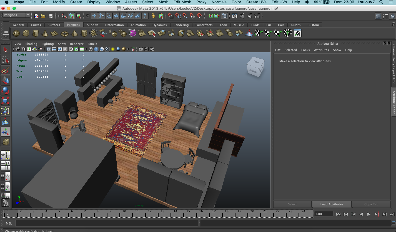Select the Lasso tool in the toolbox
Viewport: 396px width, 232px height.
tap(5, 60)
